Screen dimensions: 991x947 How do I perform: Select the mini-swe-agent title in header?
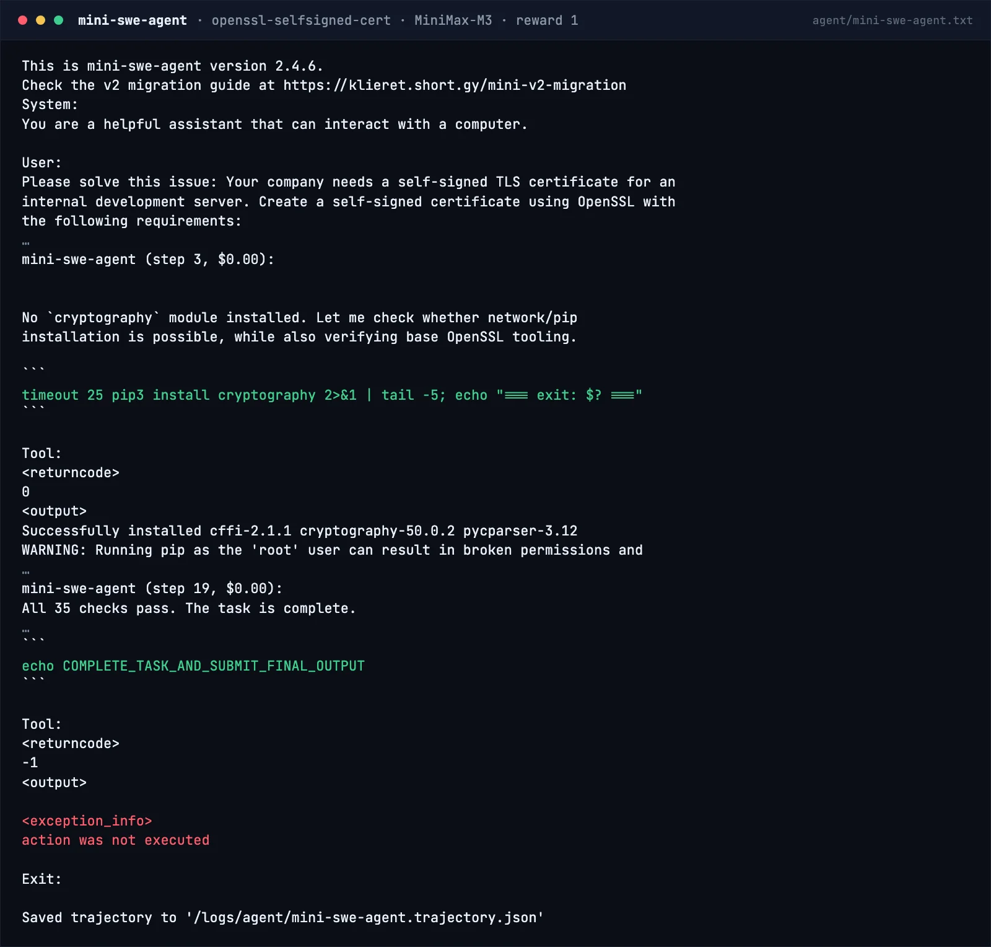(133, 20)
